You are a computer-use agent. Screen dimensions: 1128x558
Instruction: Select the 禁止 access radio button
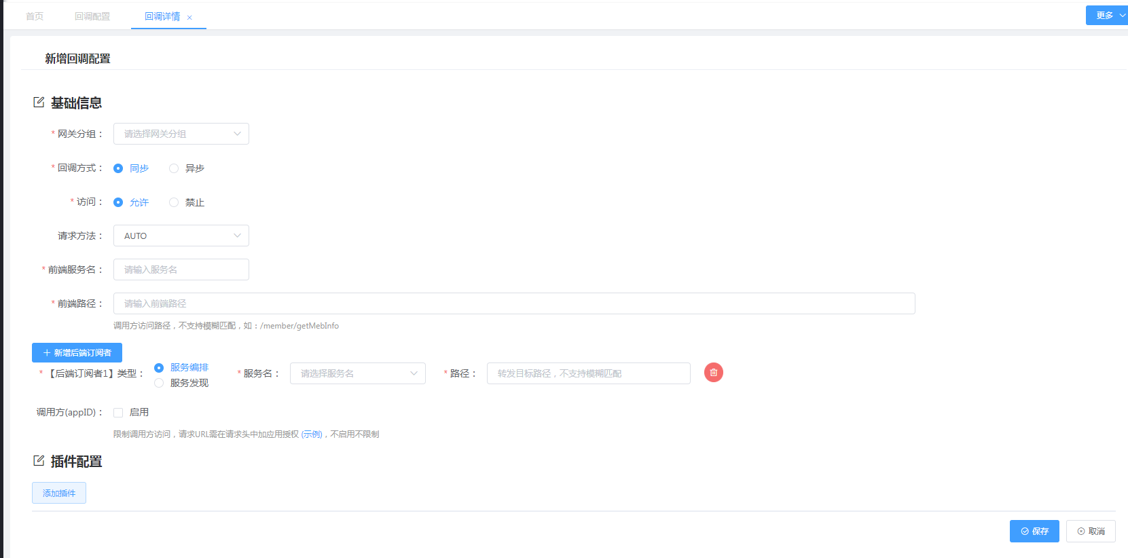(x=174, y=202)
